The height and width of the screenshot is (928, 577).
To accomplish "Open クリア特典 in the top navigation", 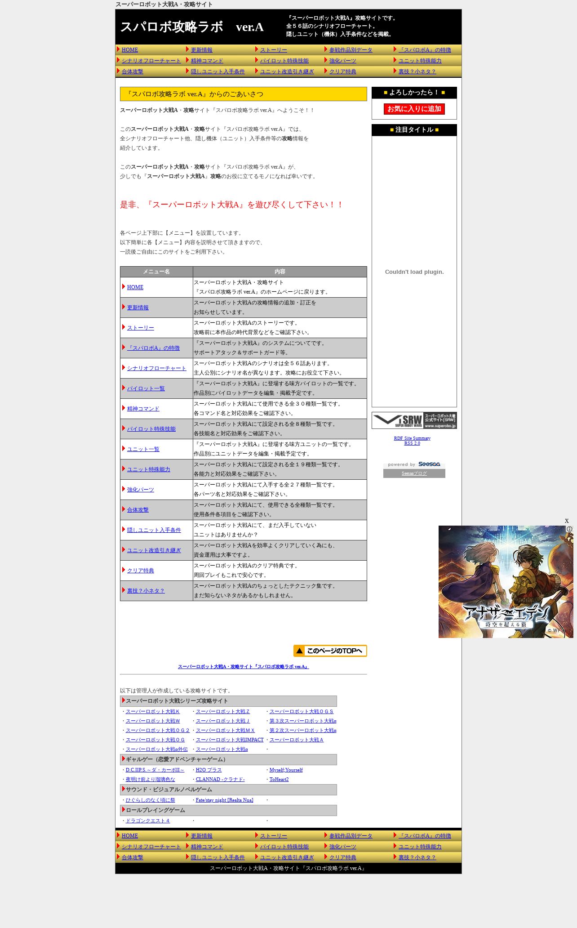I will (343, 71).
